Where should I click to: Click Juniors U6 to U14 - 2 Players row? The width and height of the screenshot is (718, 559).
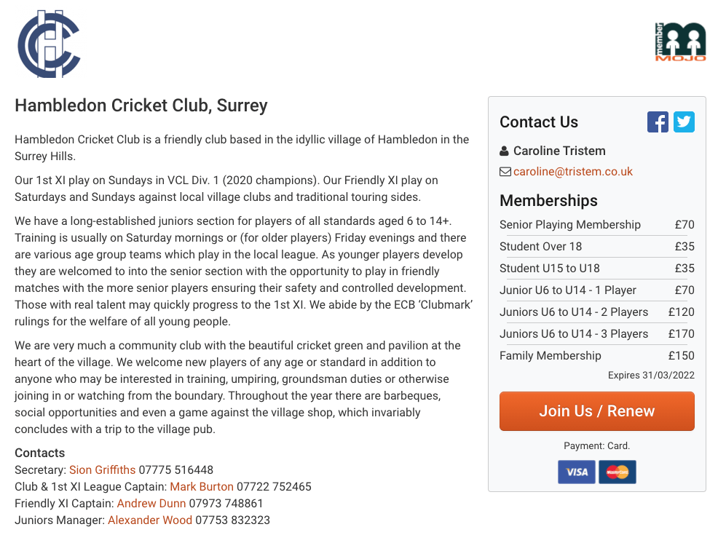click(596, 312)
